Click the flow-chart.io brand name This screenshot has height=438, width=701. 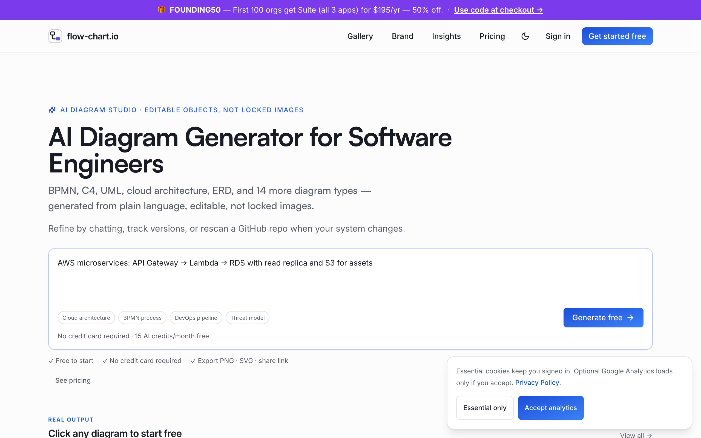pos(92,36)
